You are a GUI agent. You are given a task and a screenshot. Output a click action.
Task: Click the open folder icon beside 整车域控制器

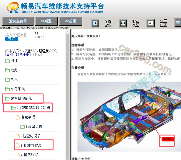pyautogui.click(x=7, y=99)
